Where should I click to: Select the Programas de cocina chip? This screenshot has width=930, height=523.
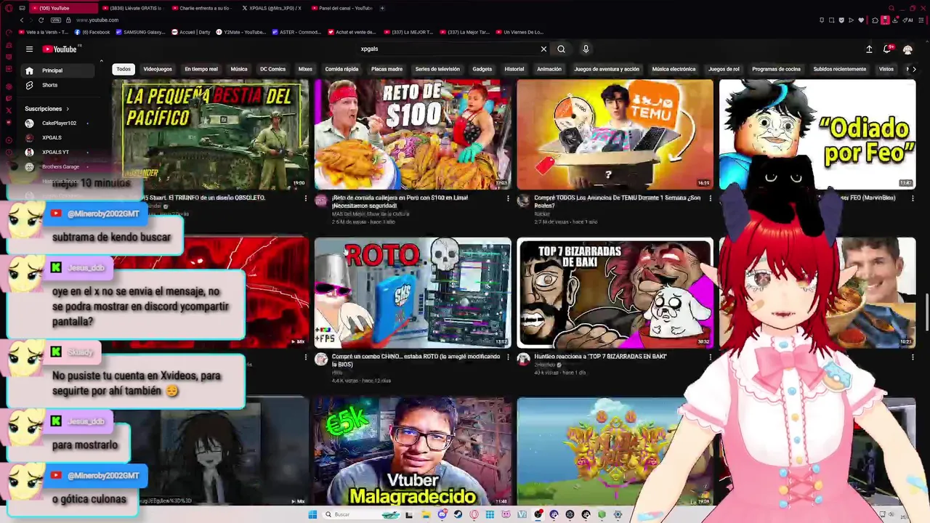[776, 69]
